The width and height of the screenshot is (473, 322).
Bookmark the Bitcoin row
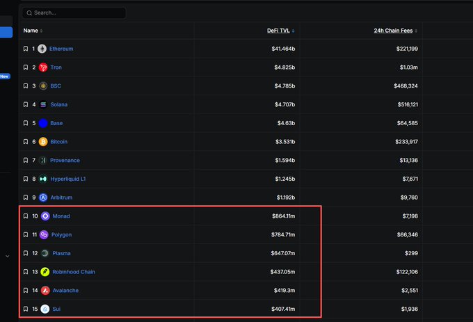pos(26,142)
